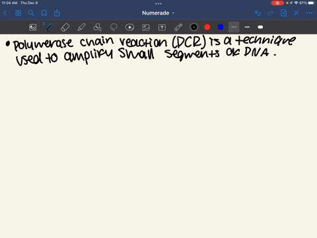The image size is (317, 238).
Task: Tap the battery status indicator
Action: [312, 3]
